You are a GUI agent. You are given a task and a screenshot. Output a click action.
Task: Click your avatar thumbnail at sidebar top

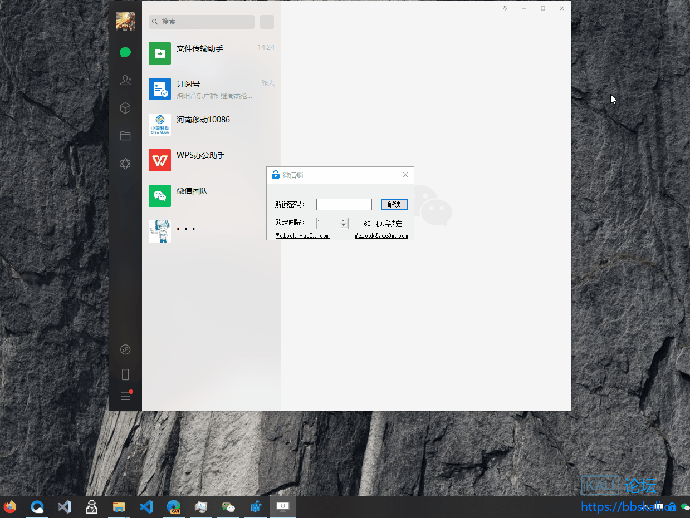coord(125,21)
